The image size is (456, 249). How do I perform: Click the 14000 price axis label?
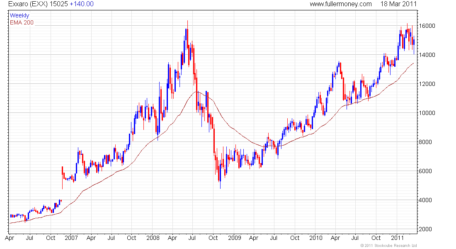tap(427, 55)
